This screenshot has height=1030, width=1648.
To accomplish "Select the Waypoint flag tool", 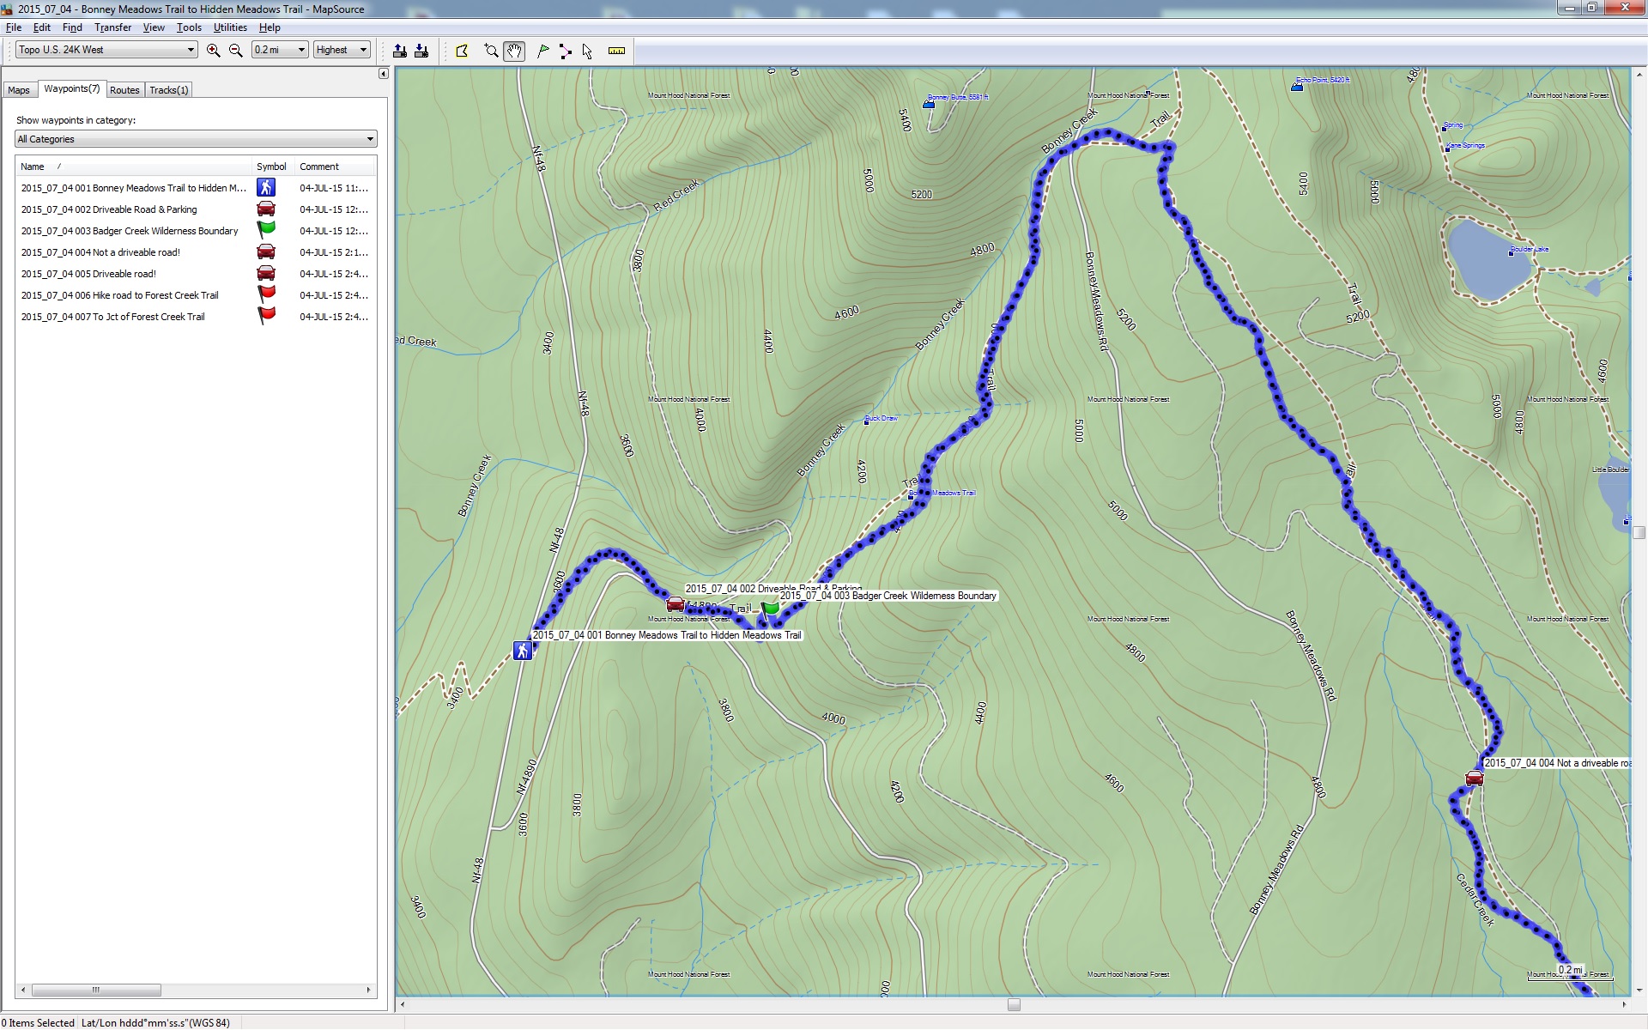I will pos(542,51).
